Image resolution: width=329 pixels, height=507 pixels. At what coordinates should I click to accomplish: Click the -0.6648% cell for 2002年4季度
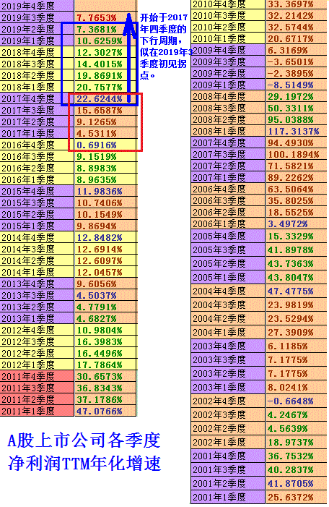[x=297, y=401]
